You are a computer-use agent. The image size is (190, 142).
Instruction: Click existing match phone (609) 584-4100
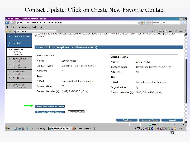(149, 92)
